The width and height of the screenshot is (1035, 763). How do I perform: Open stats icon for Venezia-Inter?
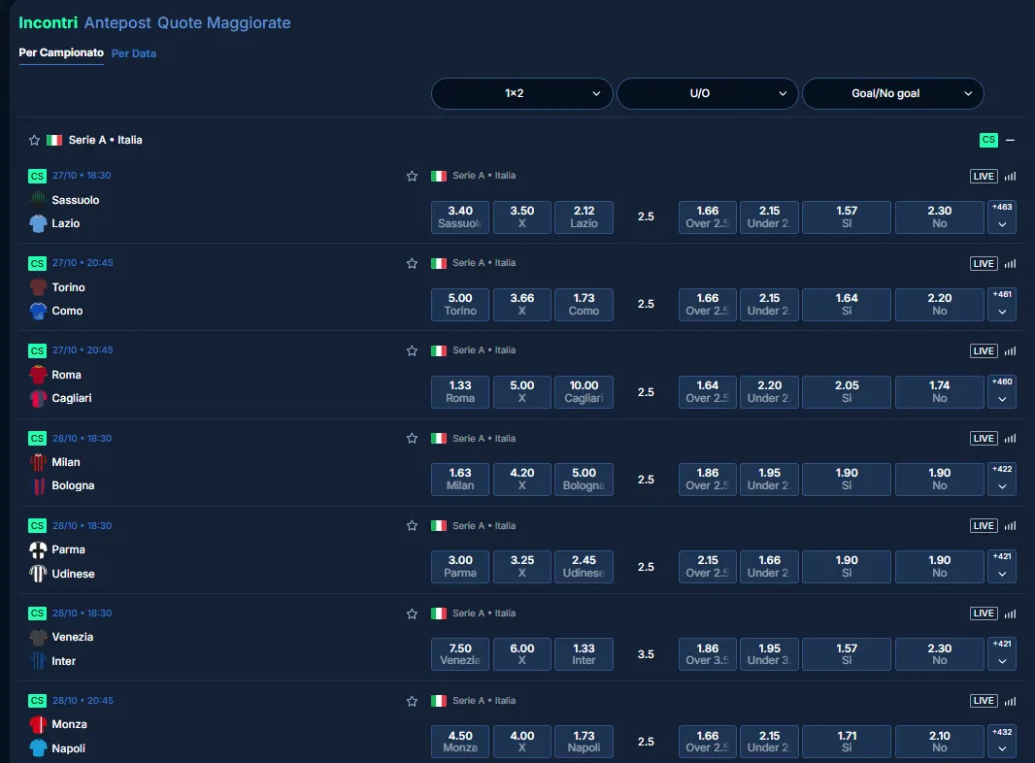point(1010,614)
